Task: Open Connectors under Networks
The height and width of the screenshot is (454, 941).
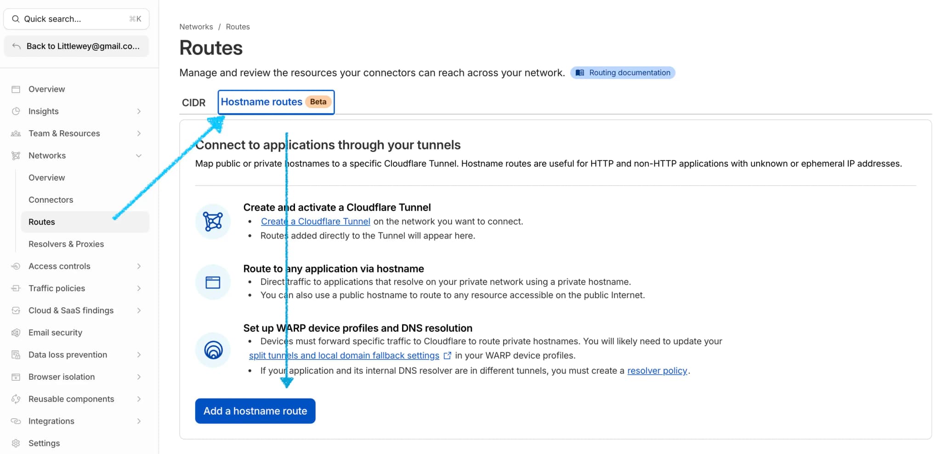Action: 51,199
